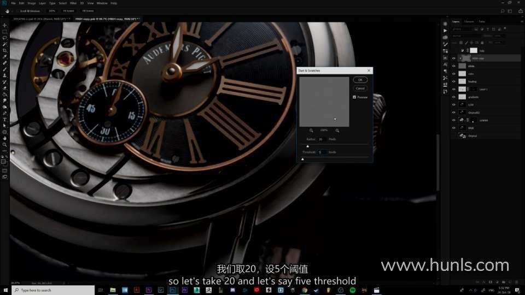Open the File menu
Screen dimensions: 525x295
[x=13, y=3]
